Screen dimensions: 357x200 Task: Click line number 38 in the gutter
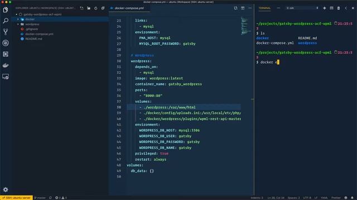pos(119,107)
